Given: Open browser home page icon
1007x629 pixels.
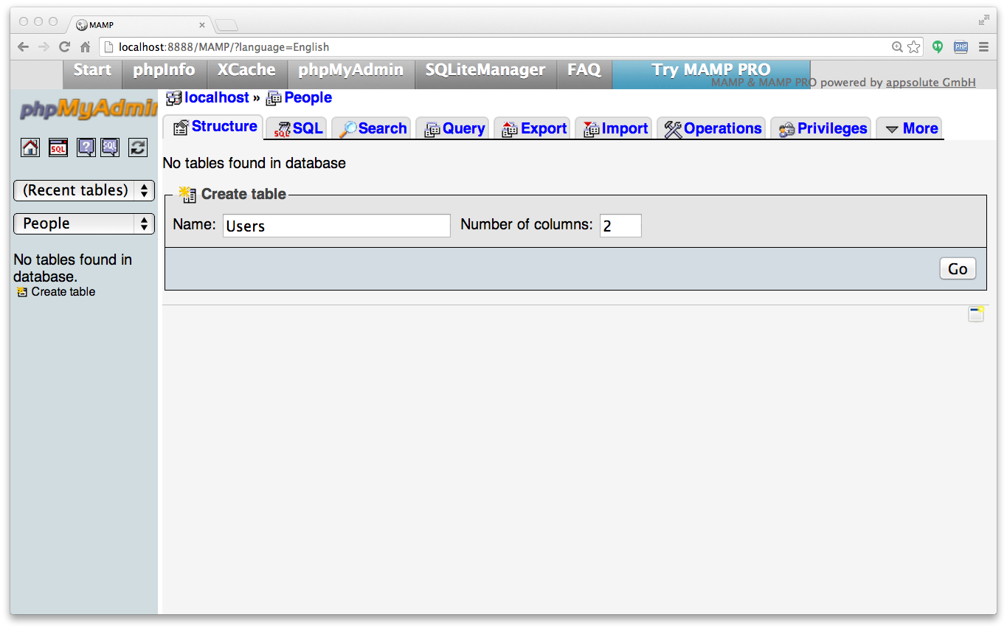Looking at the screenshot, I should point(85,46).
